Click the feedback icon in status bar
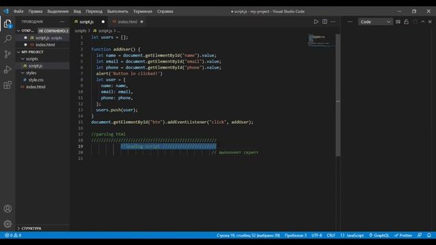The height and width of the screenshot is (245, 436). coord(420,235)
